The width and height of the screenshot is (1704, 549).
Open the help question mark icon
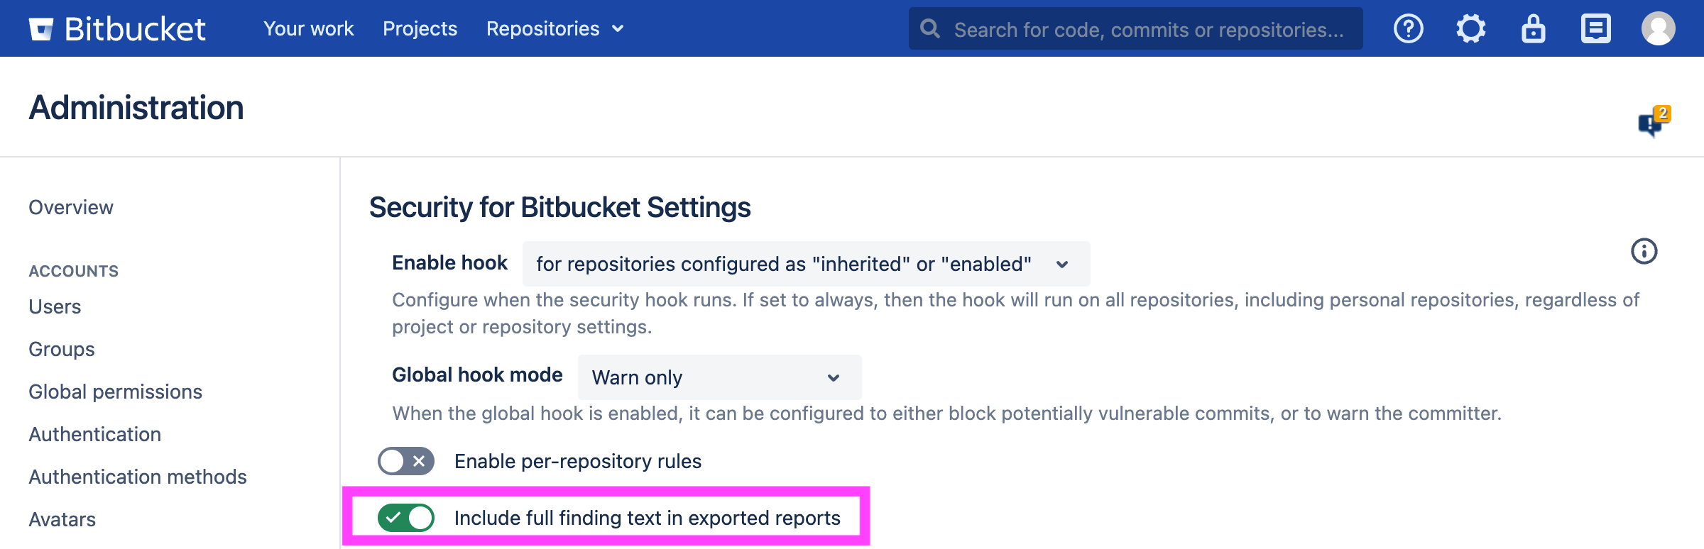[x=1408, y=29]
